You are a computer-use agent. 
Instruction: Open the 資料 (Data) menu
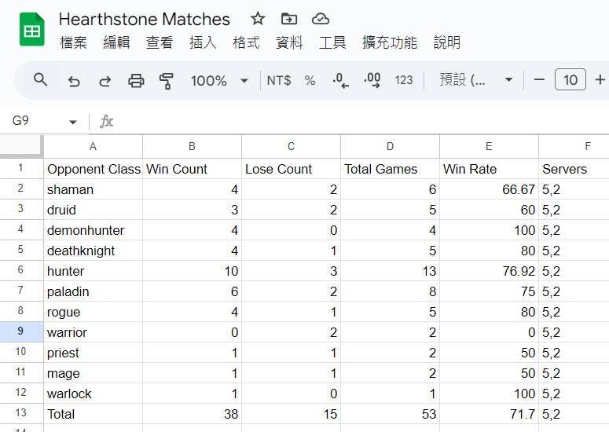(x=289, y=42)
